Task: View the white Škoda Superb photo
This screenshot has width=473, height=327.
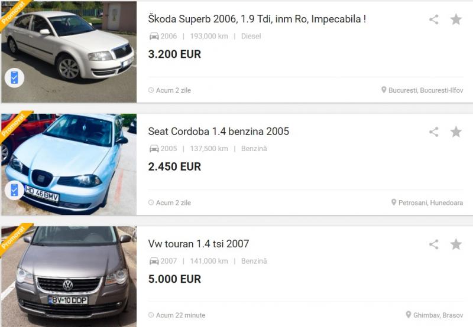Action: tap(69, 52)
